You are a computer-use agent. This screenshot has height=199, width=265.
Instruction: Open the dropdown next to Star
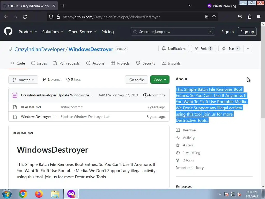pos(248,48)
